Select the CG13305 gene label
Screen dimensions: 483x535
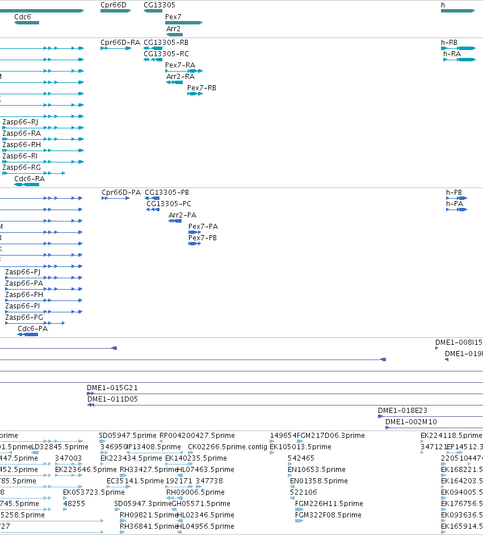click(x=159, y=5)
